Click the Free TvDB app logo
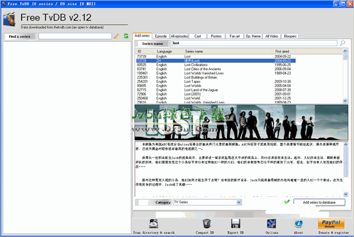Image resolution: width=354 pixels, height=237 pixels. click(x=9, y=20)
